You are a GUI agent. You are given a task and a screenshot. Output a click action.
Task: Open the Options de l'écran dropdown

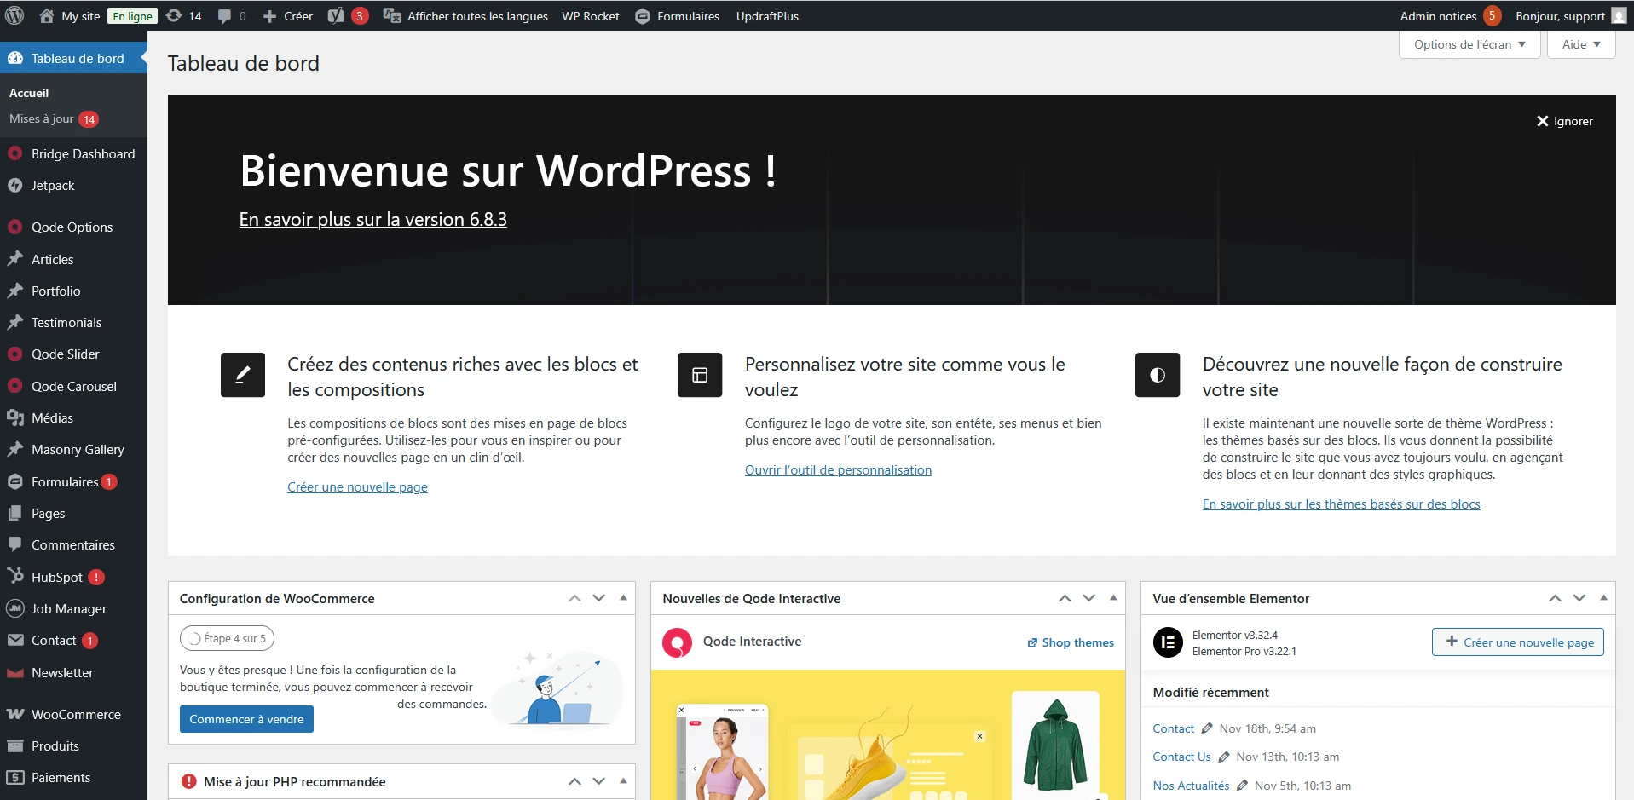click(x=1469, y=44)
